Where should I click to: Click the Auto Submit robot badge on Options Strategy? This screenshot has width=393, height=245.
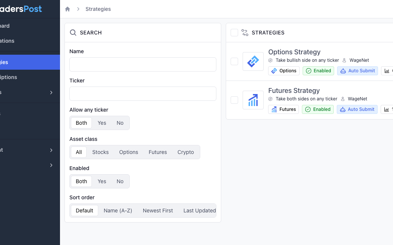357,71
